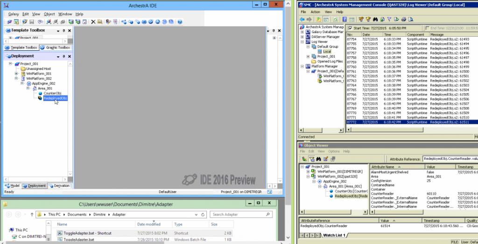The image size is (478, 244).
Task: Sort log entries by the Component column header
Action: point(415,34)
